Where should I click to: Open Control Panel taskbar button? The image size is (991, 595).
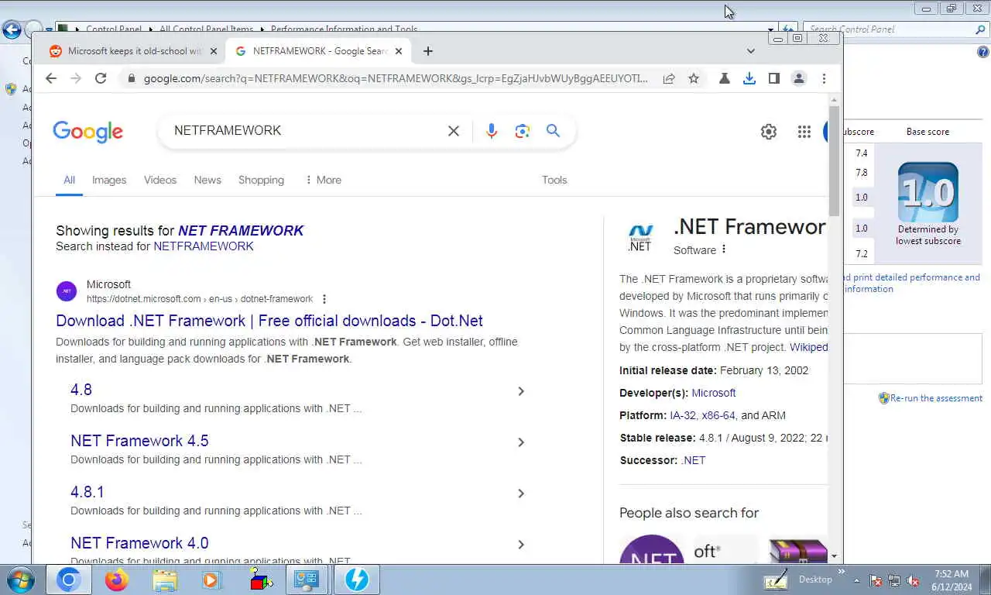coord(307,580)
